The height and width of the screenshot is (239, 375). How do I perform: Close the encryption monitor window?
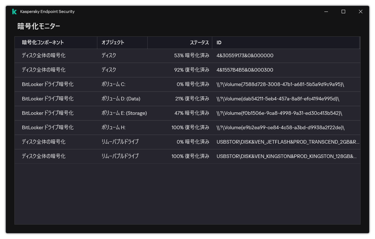click(x=360, y=12)
